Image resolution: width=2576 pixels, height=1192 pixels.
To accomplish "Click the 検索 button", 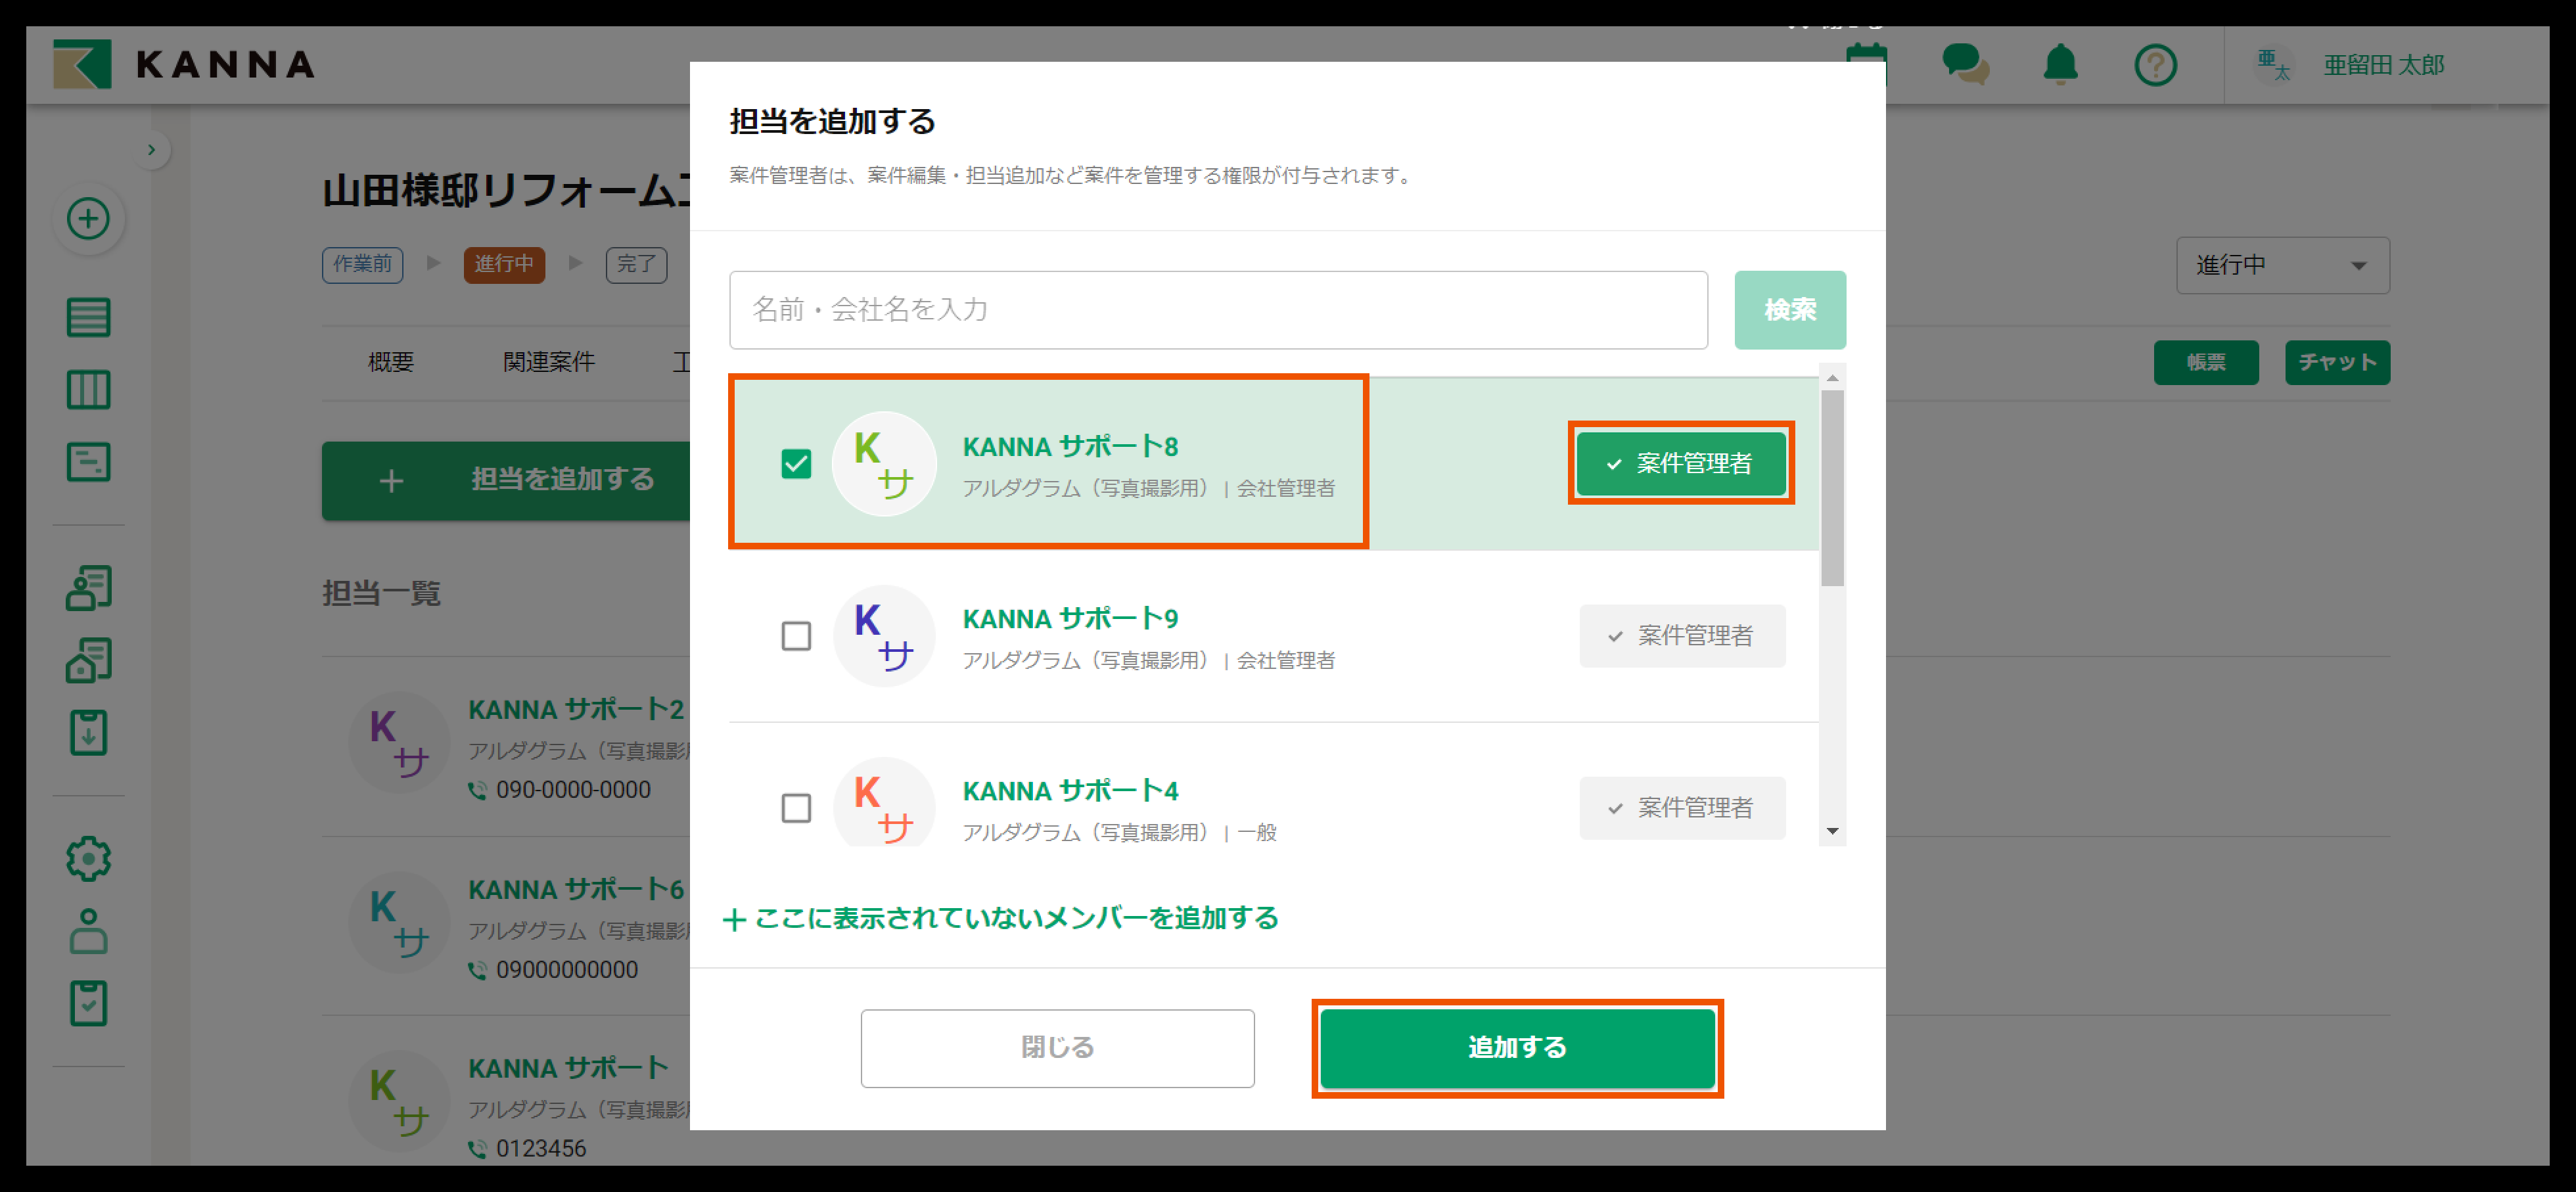I will tap(1790, 309).
